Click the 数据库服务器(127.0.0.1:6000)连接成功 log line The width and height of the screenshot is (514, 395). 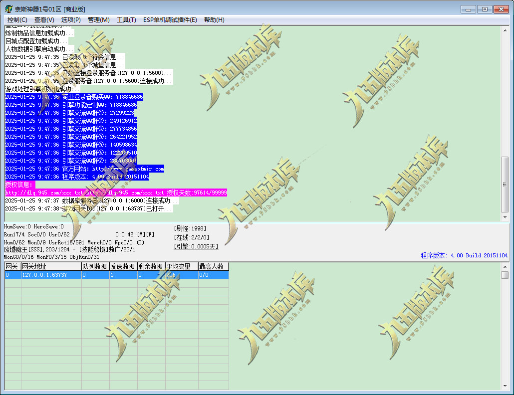(x=92, y=200)
